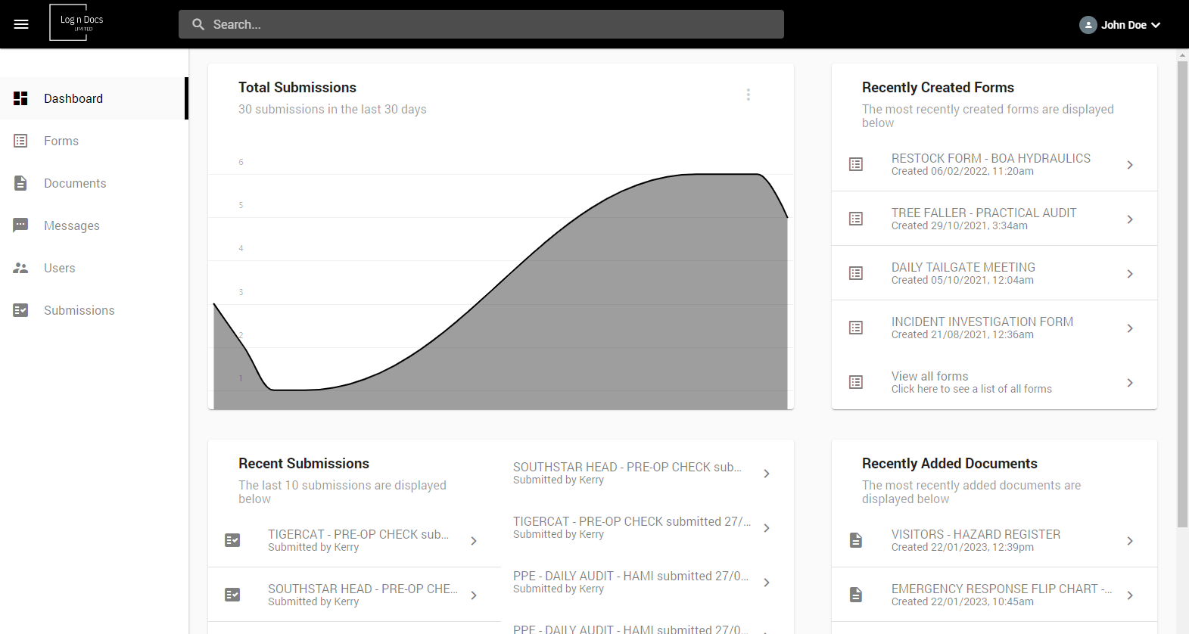
Task: Open TREE FALLER - PRACTICAL AUDIT form
Action: click(x=994, y=219)
